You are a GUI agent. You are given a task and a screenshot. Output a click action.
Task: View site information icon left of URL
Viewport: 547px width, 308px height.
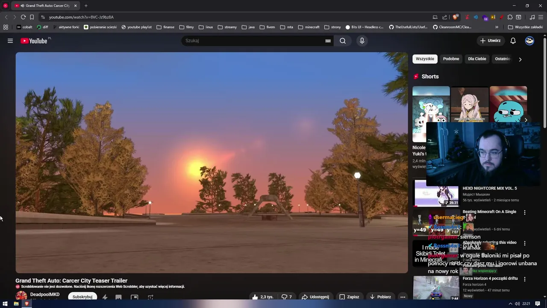(x=43, y=17)
